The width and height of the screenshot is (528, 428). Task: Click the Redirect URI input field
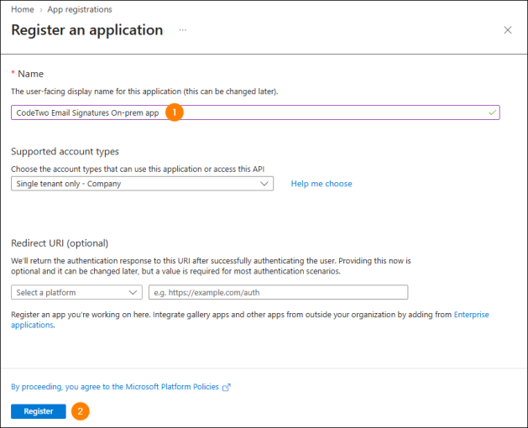click(x=278, y=292)
